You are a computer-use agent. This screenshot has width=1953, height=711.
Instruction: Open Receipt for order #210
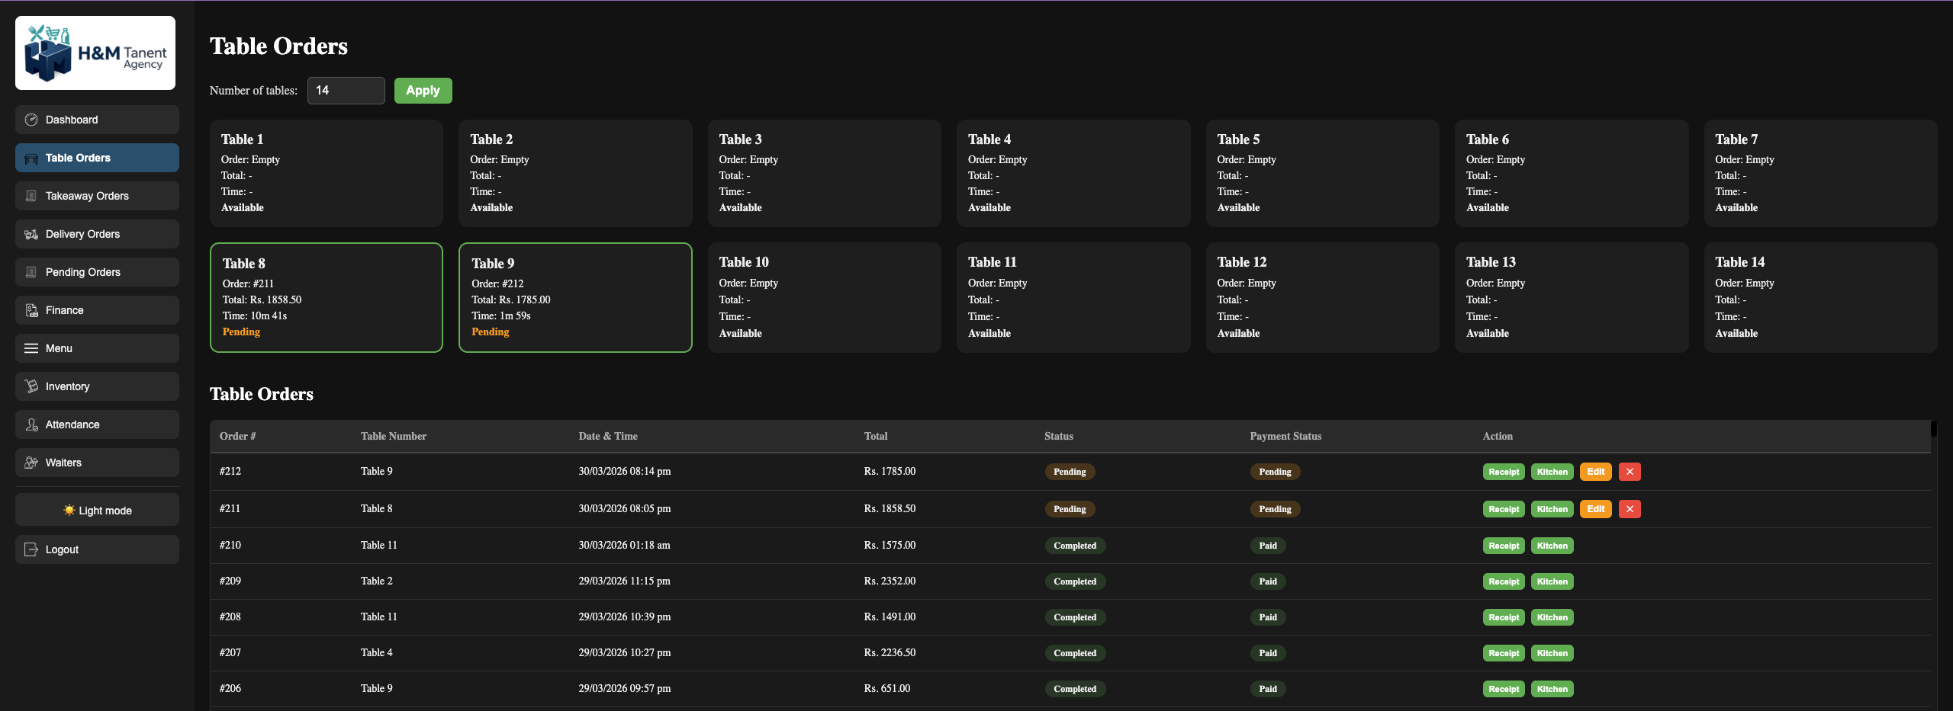pos(1503,546)
